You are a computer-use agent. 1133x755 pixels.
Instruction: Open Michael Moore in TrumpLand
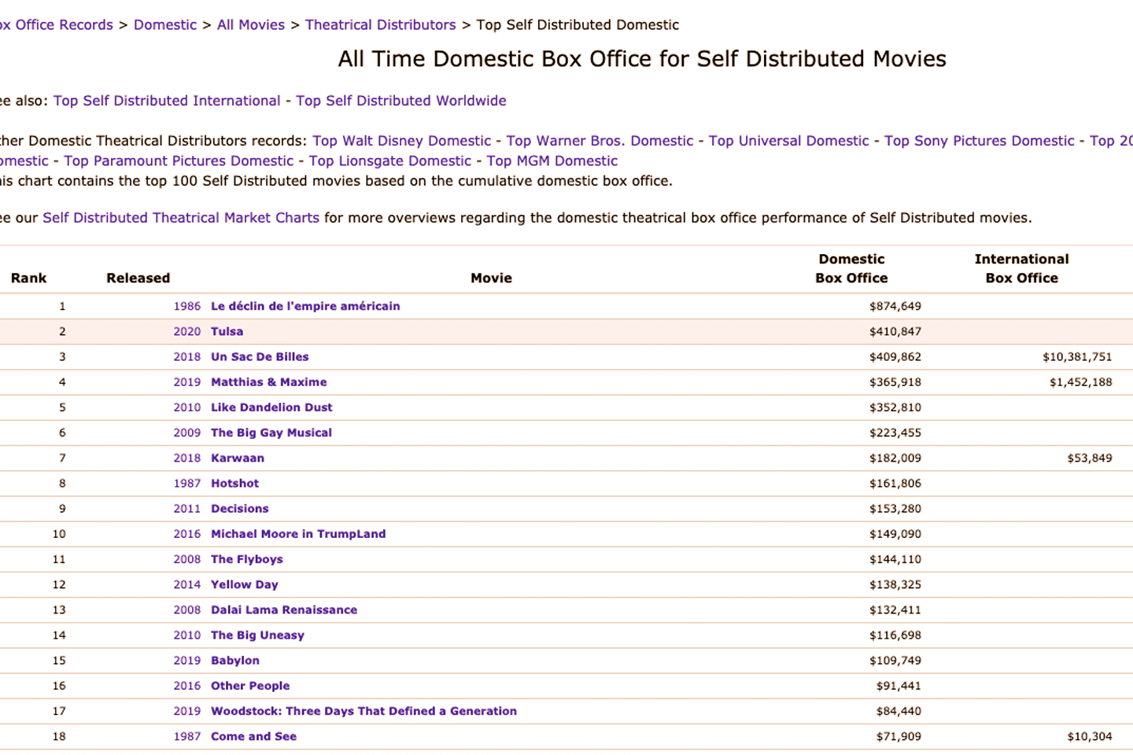pyautogui.click(x=298, y=534)
